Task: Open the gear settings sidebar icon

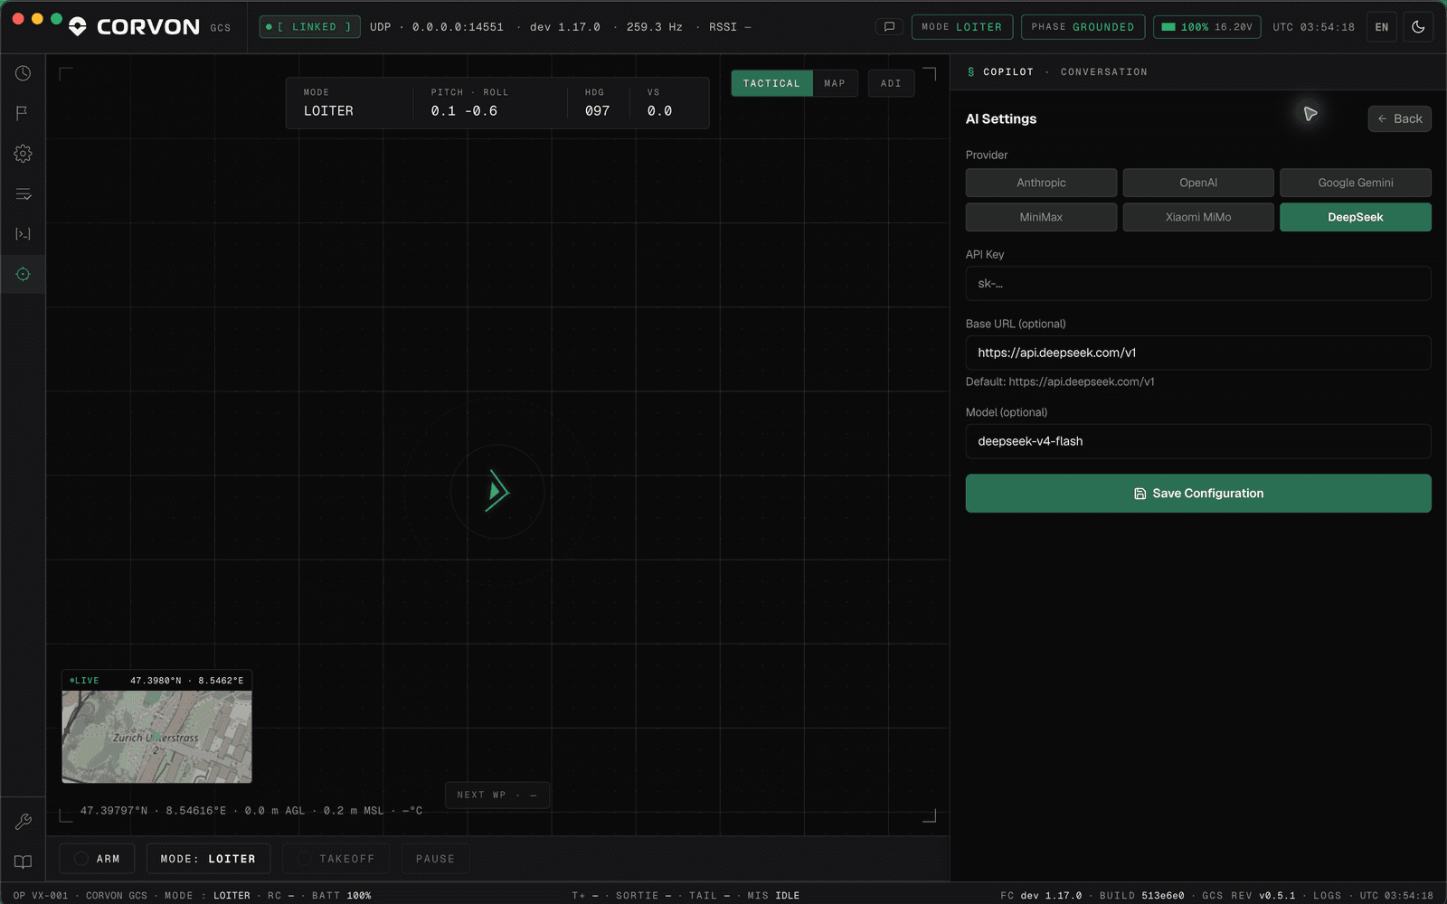Action: click(23, 154)
